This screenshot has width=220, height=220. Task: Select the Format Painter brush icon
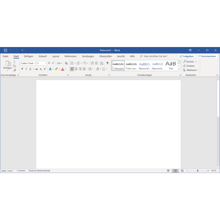[x=15, y=70]
